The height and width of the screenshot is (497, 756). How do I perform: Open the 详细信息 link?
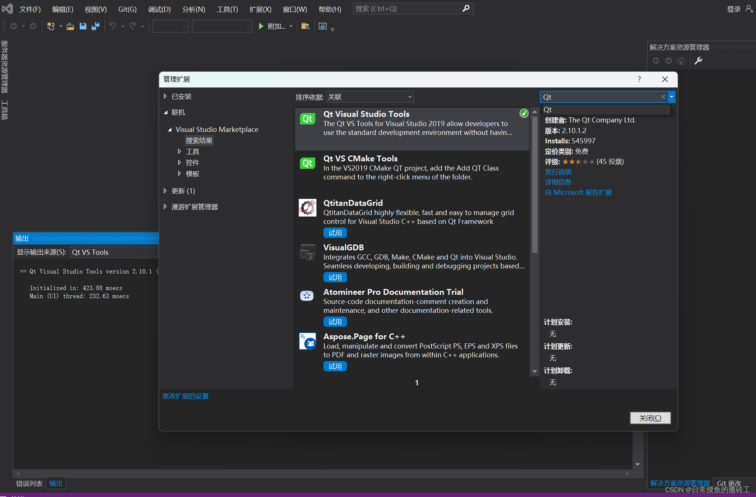tap(558, 182)
